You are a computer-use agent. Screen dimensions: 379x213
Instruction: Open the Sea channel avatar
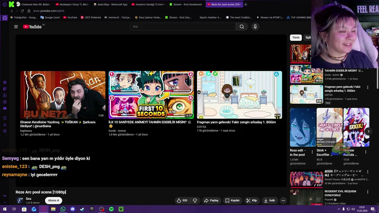(20, 200)
